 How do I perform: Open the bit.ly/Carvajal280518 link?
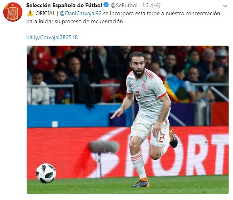point(52,37)
